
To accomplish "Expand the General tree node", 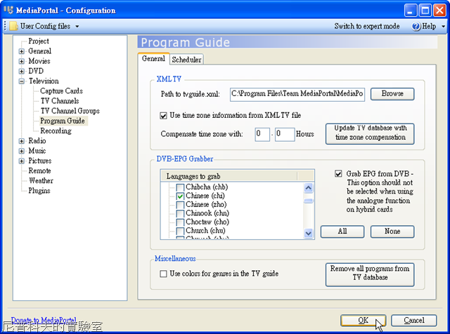I will coord(22,51).
